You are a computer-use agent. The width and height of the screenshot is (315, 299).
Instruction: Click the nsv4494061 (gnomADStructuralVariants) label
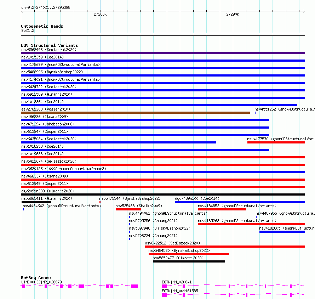pos(168,213)
